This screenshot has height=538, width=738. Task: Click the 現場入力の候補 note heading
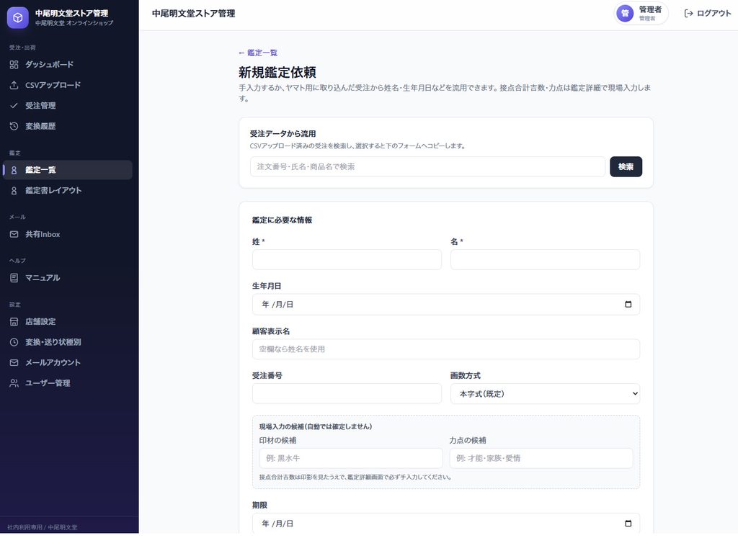coord(316,426)
